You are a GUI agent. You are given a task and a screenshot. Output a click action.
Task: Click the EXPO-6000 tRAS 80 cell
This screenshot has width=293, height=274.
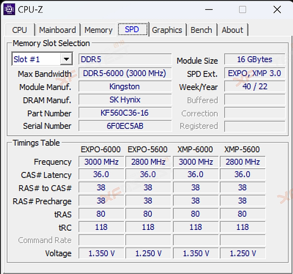coord(101,214)
